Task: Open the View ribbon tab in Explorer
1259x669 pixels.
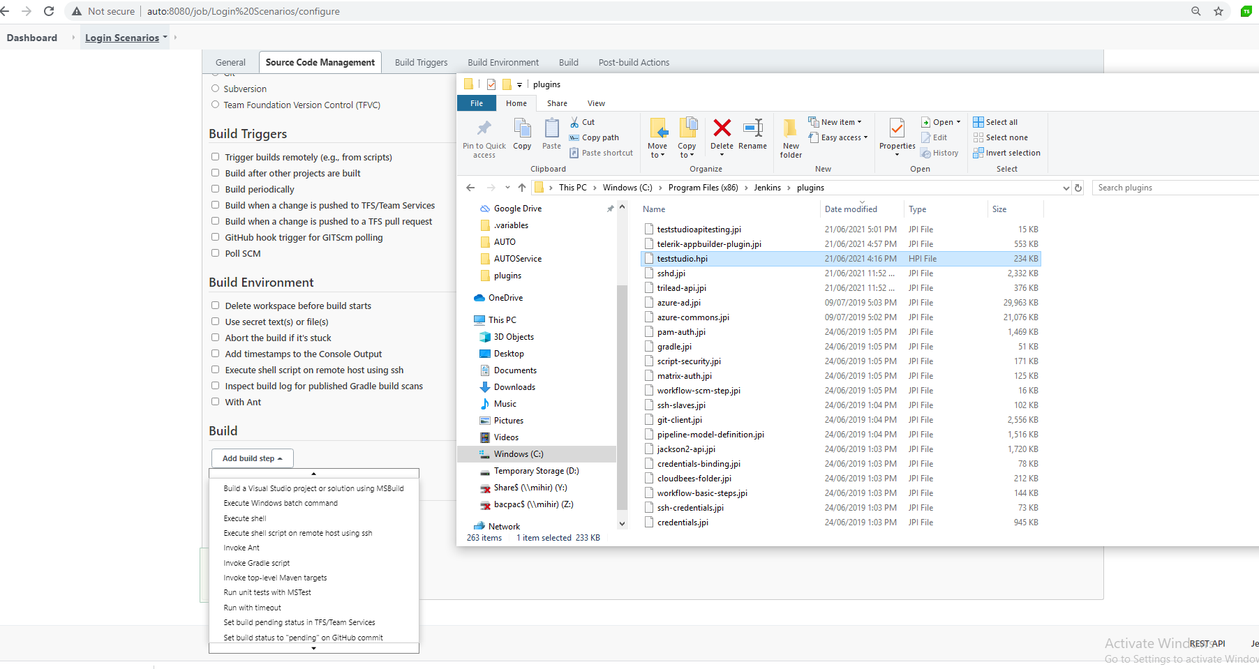Action: pos(596,103)
